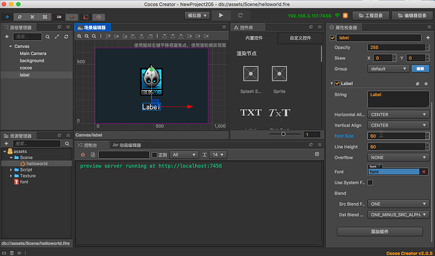
Task: Enable the Use System Font checkbox
Action: point(371,183)
